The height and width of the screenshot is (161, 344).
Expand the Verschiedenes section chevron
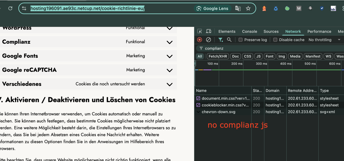169,84
